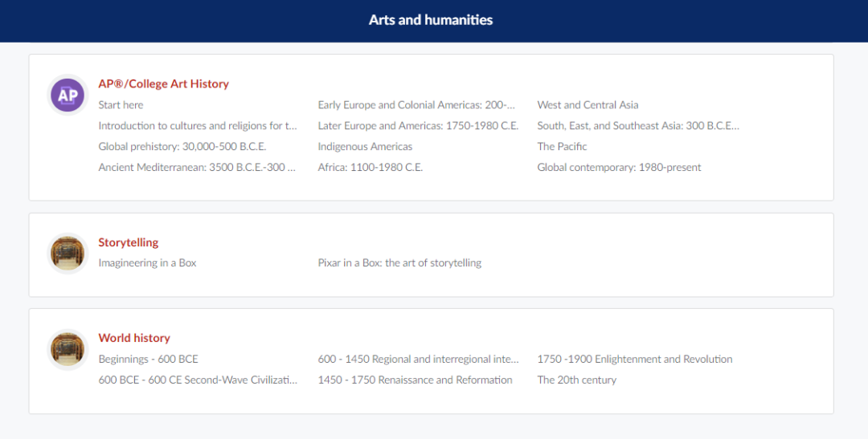Open 1450 - 1750 Renaissance and Reformation
This screenshot has height=439, width=868.
pyautogui.click(x=415, y=380)
